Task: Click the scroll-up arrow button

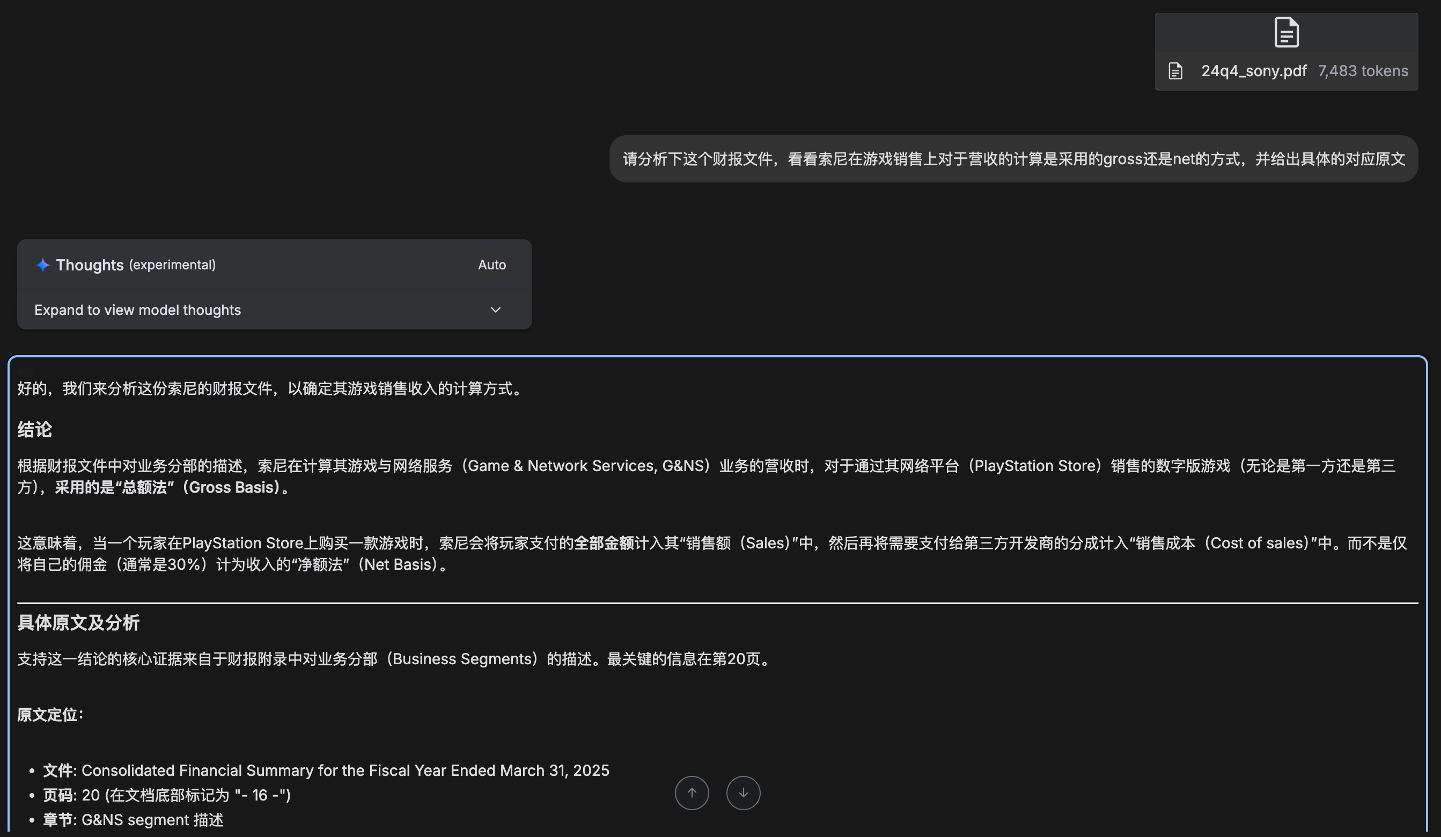Action: (x=692, y=792)
